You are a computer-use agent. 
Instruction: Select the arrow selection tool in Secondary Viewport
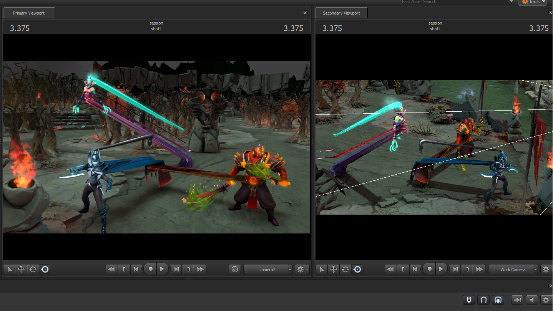pos(322,269)
